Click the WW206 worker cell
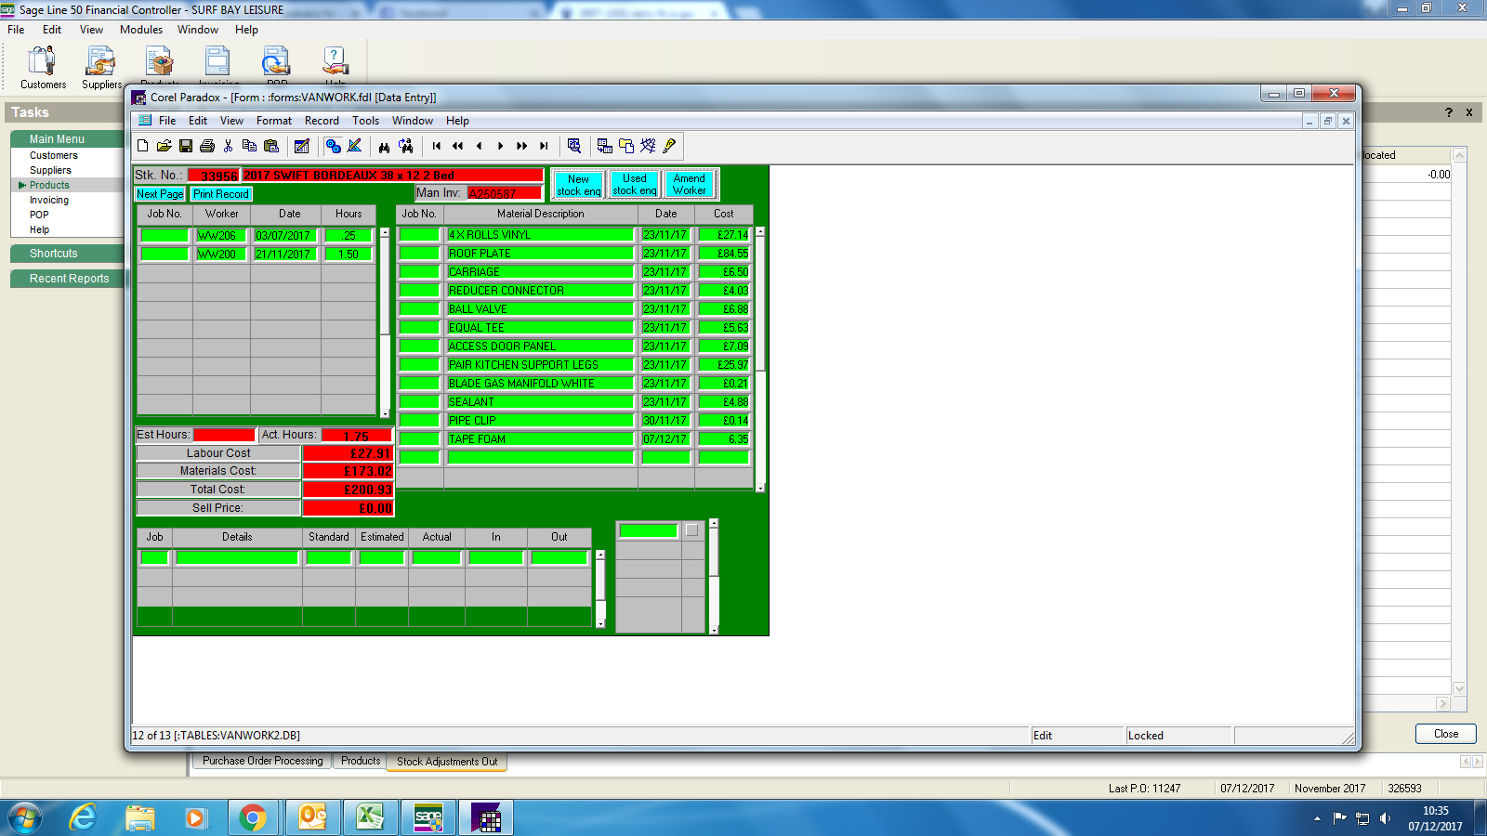Viewport: 1487px width, 836px height. pyautogui.click(x=221, y=236)
